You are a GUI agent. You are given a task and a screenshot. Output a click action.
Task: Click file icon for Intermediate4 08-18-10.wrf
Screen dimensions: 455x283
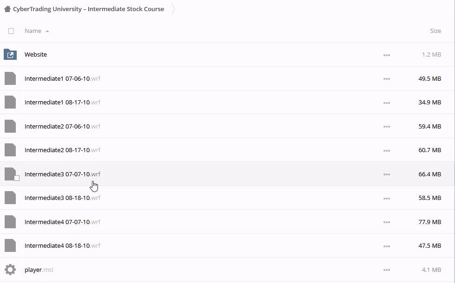pos(10,245)
